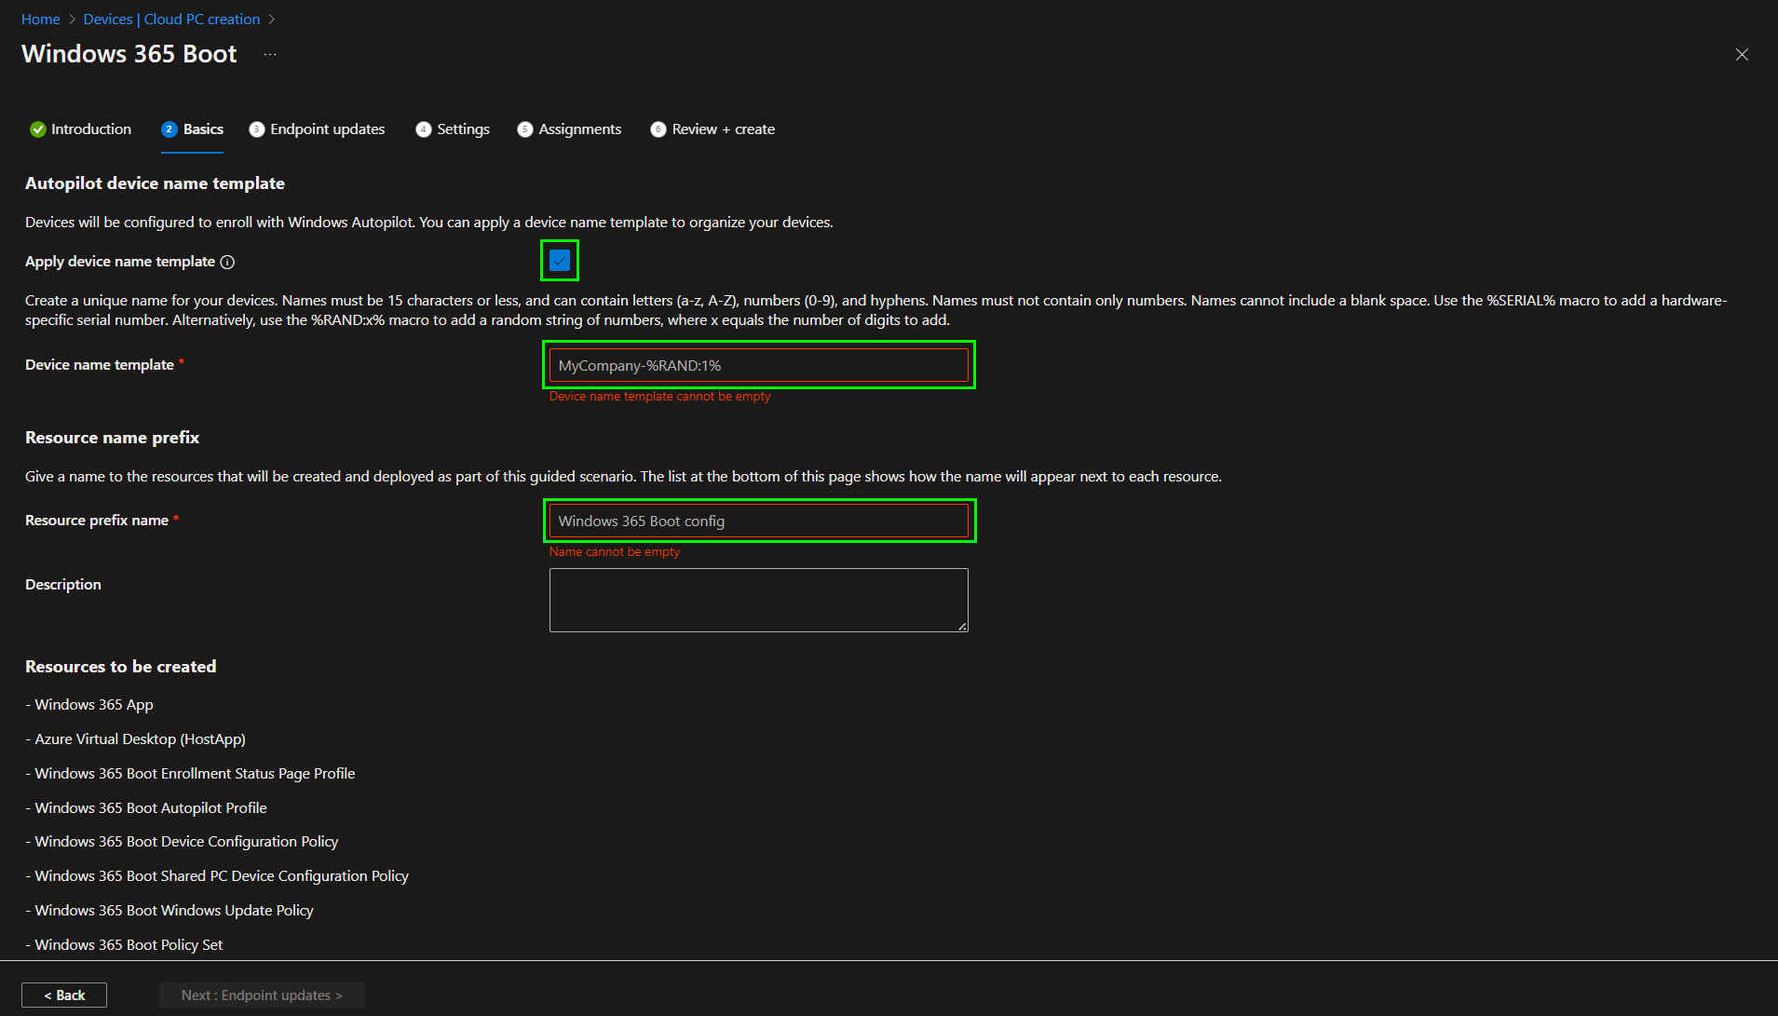The width and height of the screenshot is (1778, 1016).
Task: Click 'Windows 365 Boot Policy Set' text
Action: pos(124,945)
